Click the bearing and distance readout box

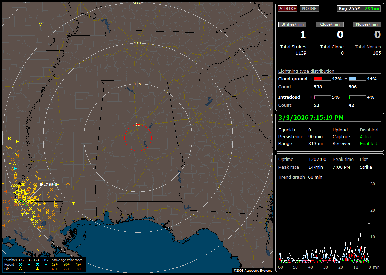pyautogui.click(x=359, y=8)
